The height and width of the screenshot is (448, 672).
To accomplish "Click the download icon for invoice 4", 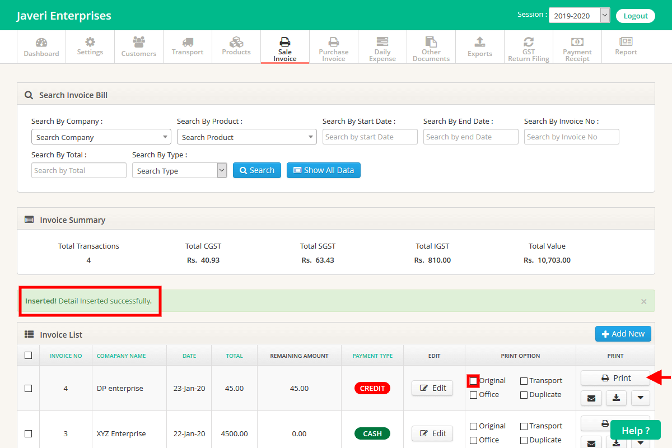I will [616, 398].
